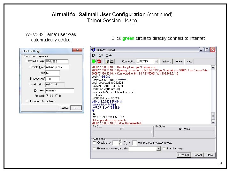Enable the then hang up checkbox
Viewport: 230px width, 172px height.
pyautogui.click(x=165, y=148)
